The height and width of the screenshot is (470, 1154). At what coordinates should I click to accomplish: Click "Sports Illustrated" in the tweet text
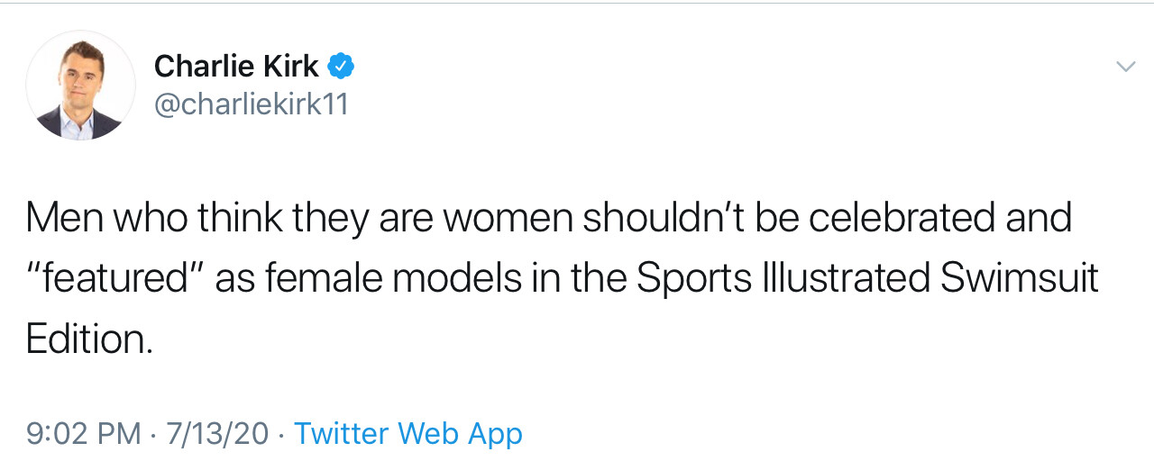click(x=783, y=278)
